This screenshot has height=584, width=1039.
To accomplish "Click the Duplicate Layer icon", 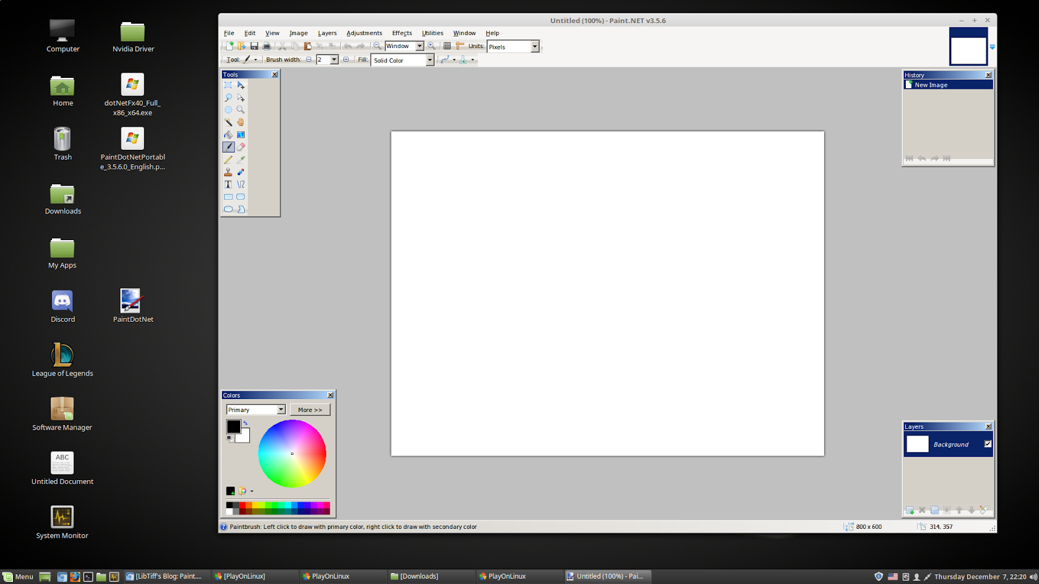I will click(934, 510).
